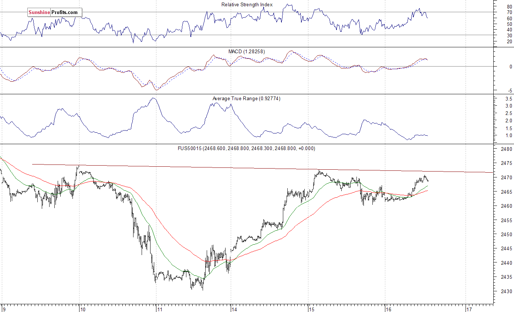Click the RSI axis value 50
This screenshot has width=514, height=312.
click(510, 24)
